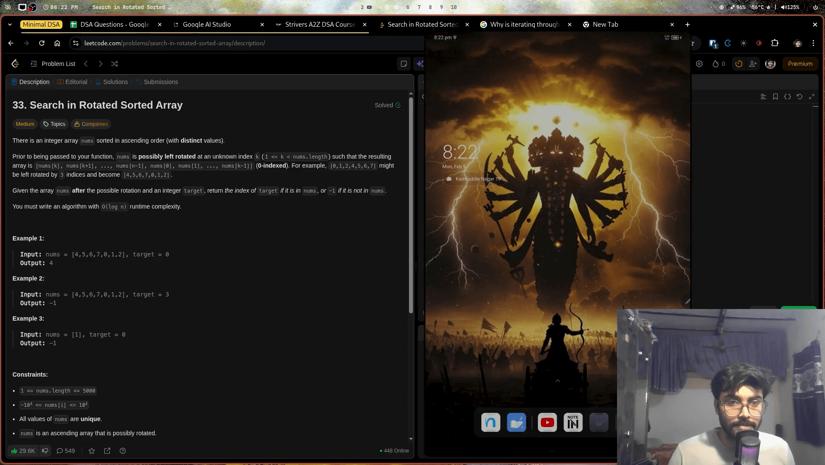Switch to the Editorial tab
825x465 pixels.
(72, 82)
